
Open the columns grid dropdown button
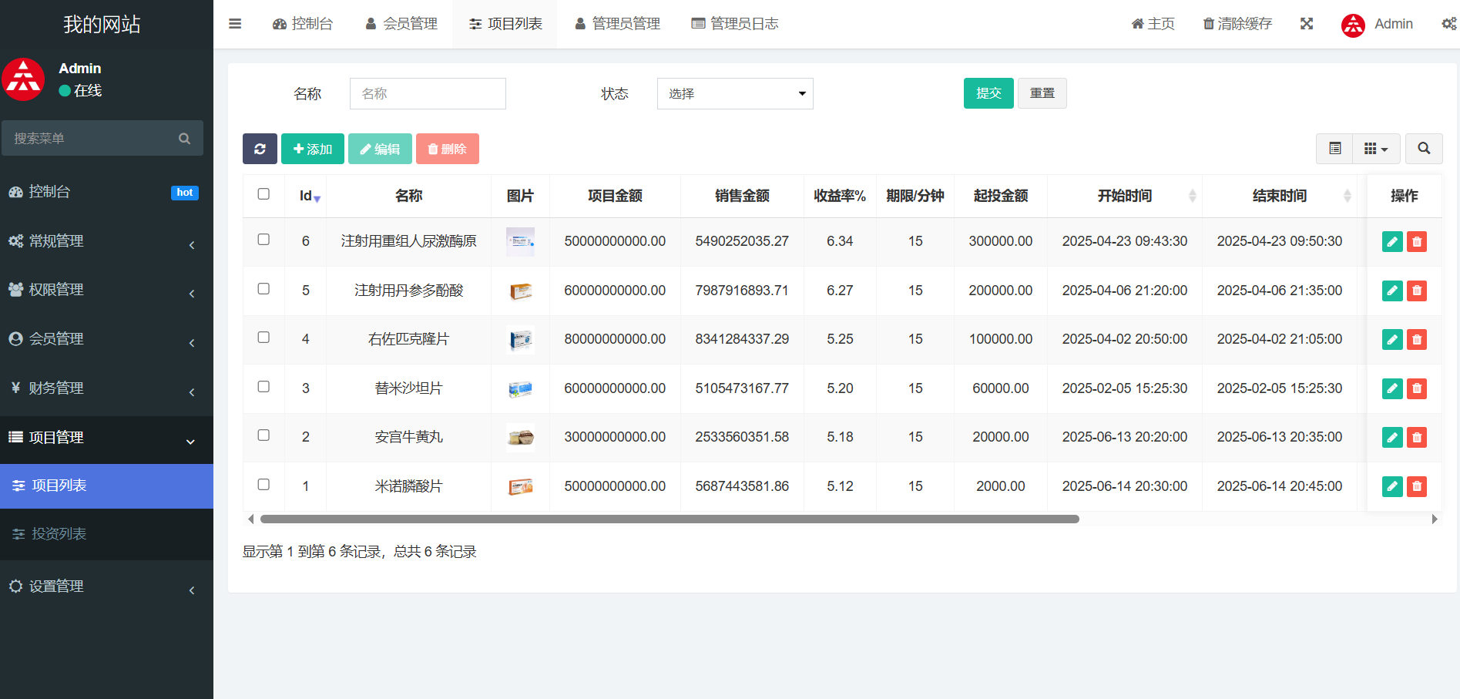[x=1375, y=149]
